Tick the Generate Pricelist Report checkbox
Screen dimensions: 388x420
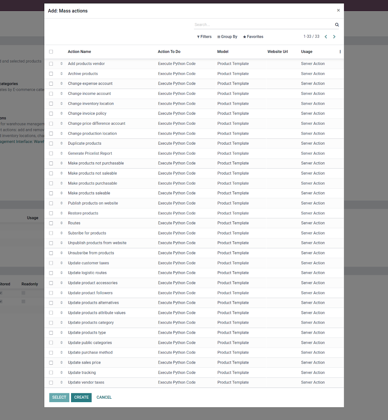pos(51,154)
